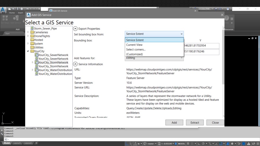Click the Extract button

click(195, 123)
